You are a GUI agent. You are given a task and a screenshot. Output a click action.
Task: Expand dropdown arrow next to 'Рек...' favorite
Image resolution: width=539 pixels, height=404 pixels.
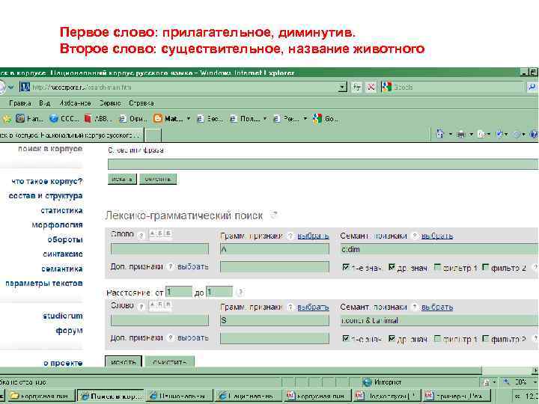coord(305,119)
